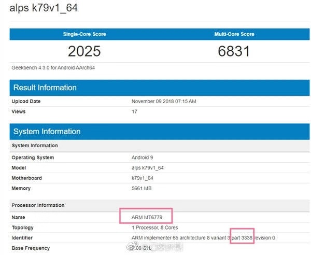Click the Multi-Core Score header
Viewport: 311px width, 255px height.
point(234,34)
